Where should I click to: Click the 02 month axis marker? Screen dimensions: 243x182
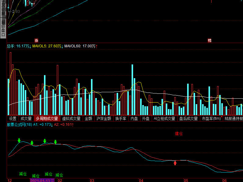tap(60, 180)
